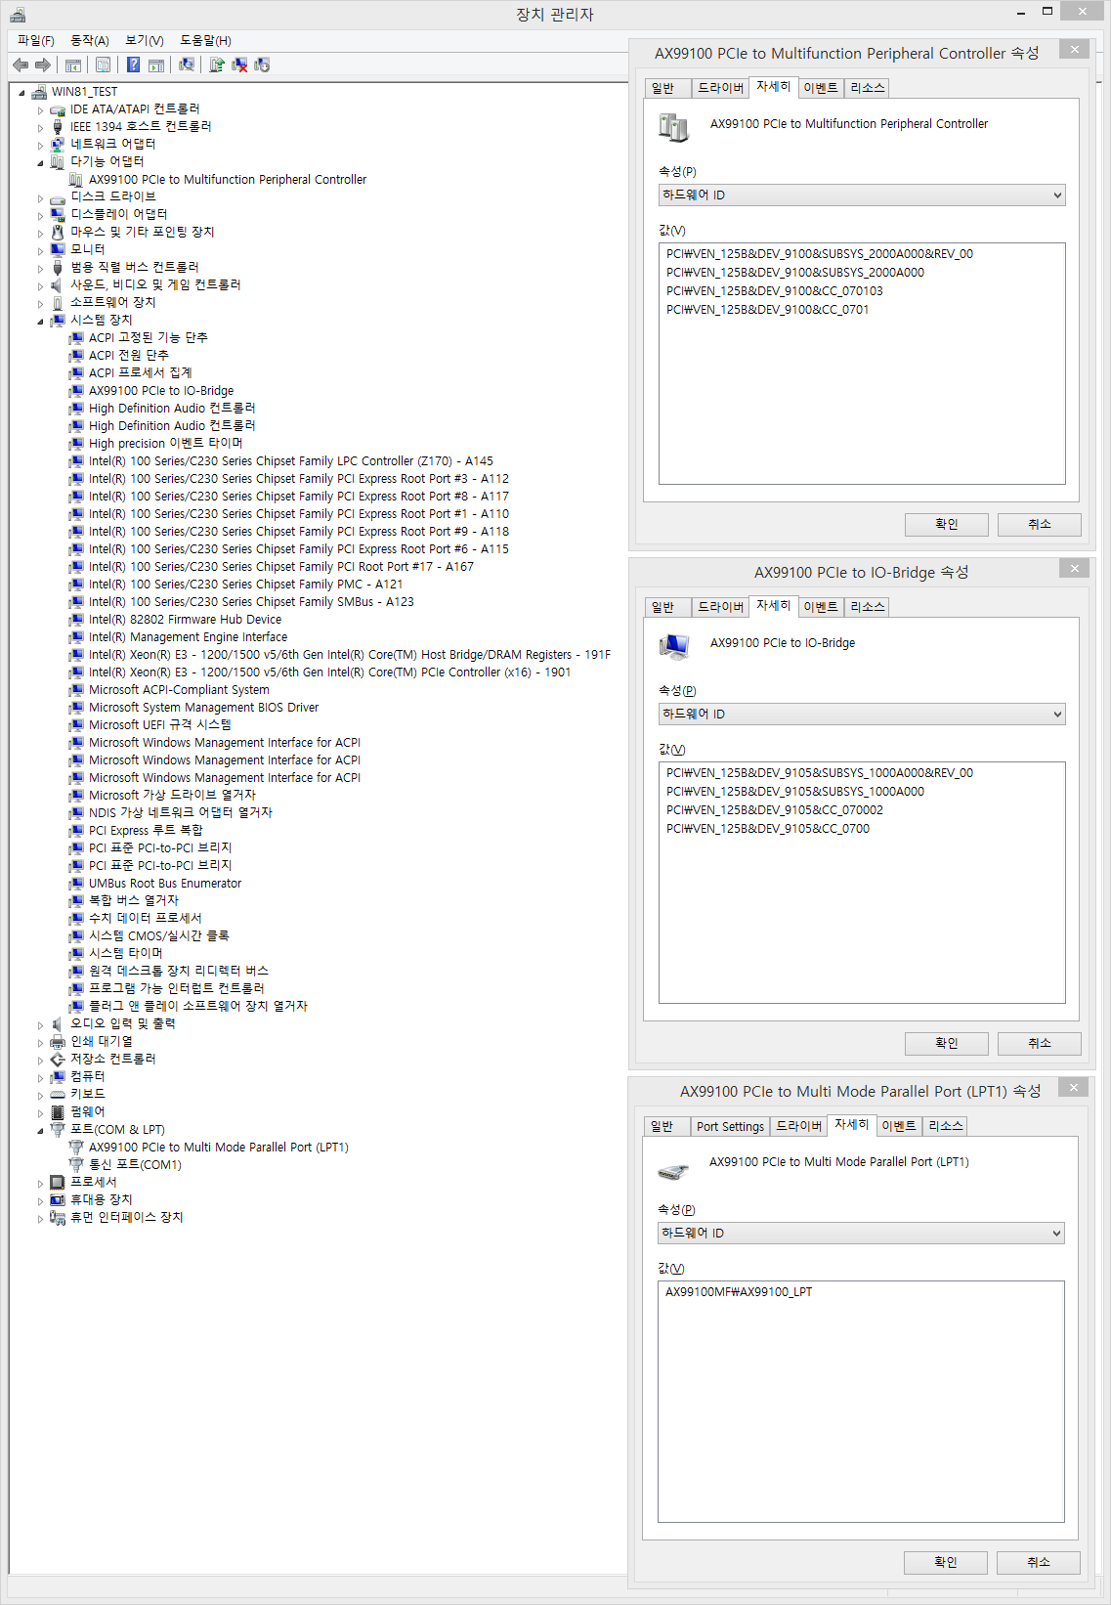Viewport: 1111px width, 1605px height.
Task: Click the AX99100 PCIe to IO-Bridge tree icon
Action: (76, 390)
